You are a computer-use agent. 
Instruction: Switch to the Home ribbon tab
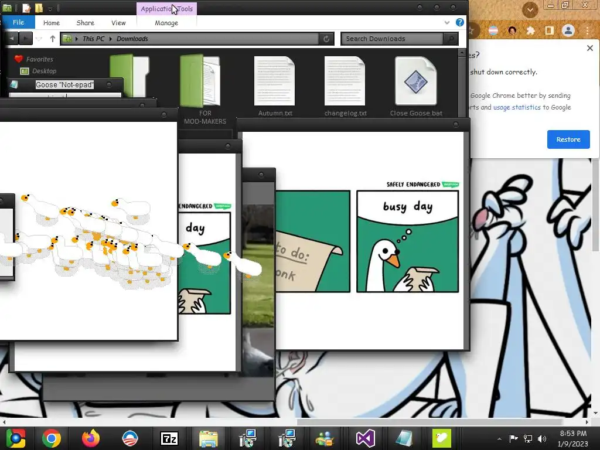pos(52,23)
